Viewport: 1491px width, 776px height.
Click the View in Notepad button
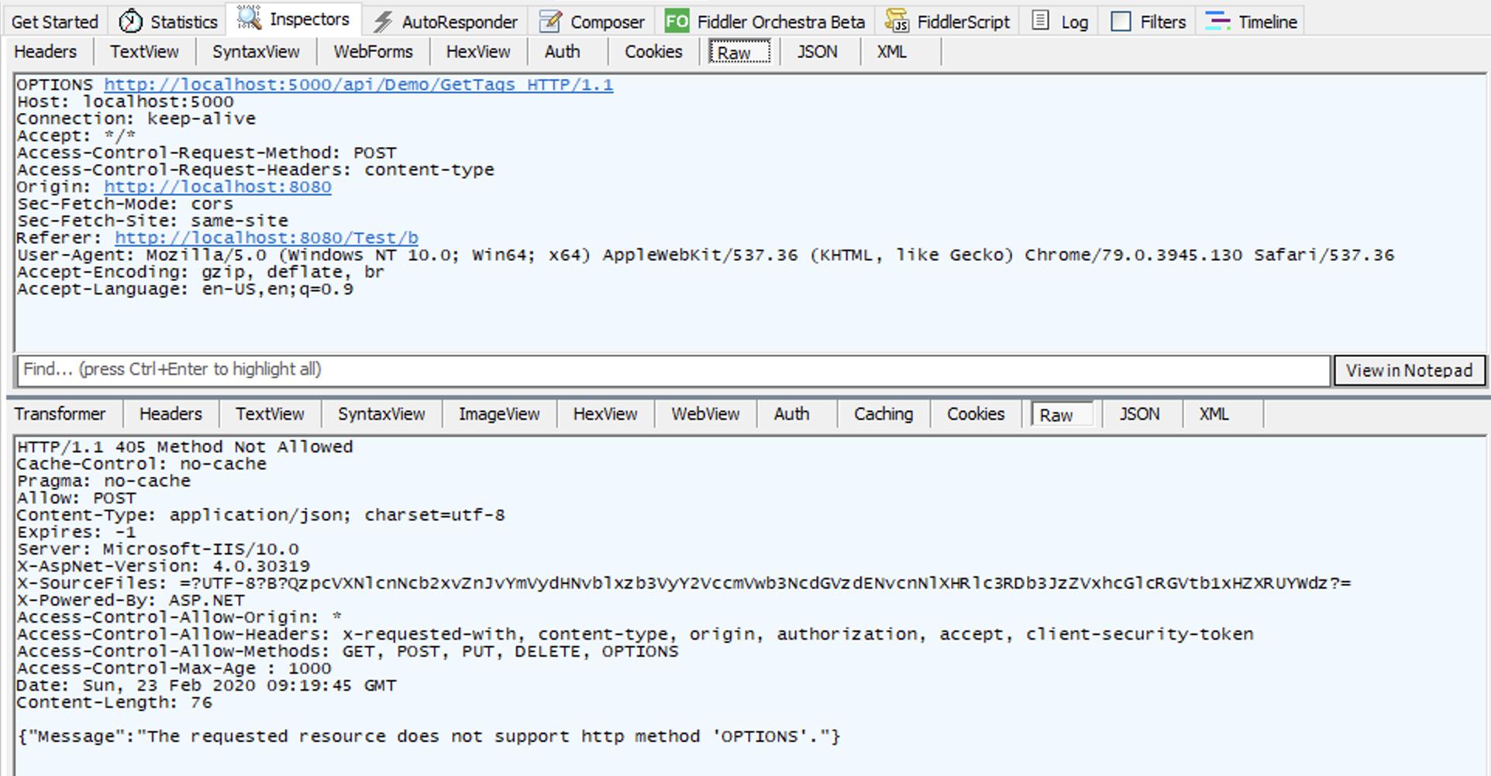(1409, 371)
